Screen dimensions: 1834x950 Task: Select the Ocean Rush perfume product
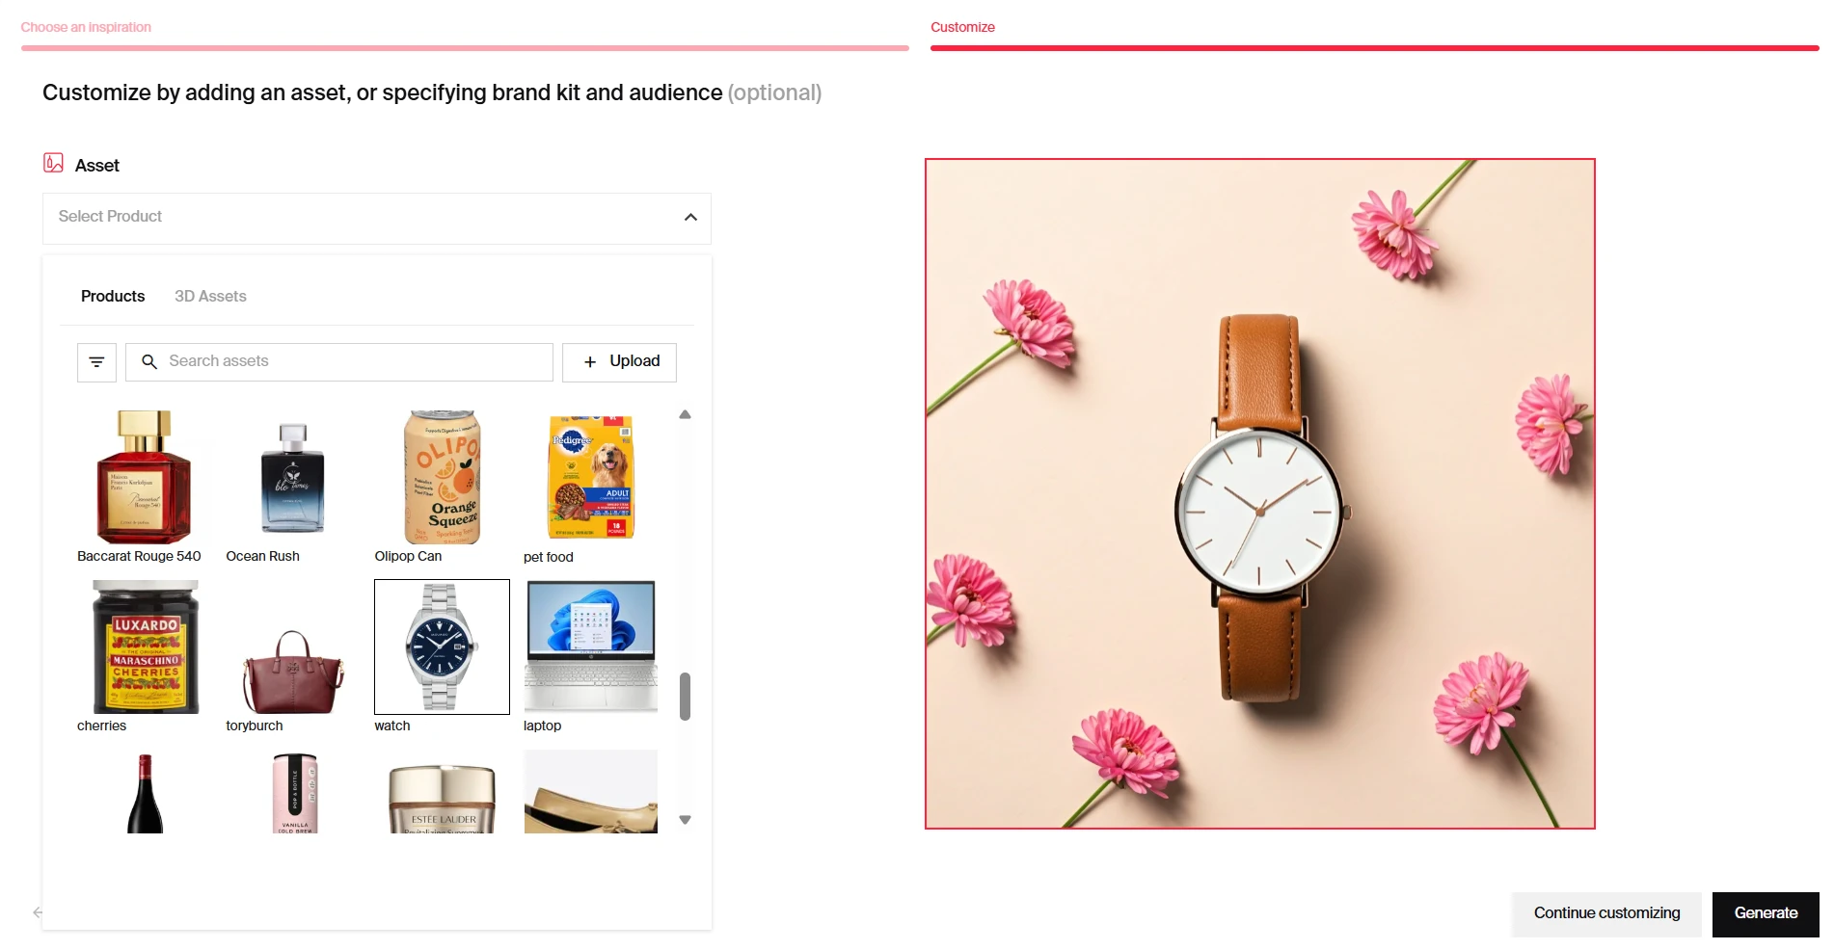pyautogui.click(x=293, y=477)
